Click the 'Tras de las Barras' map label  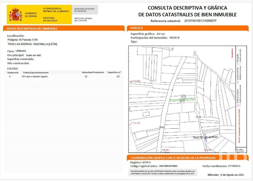click(205, 137)
